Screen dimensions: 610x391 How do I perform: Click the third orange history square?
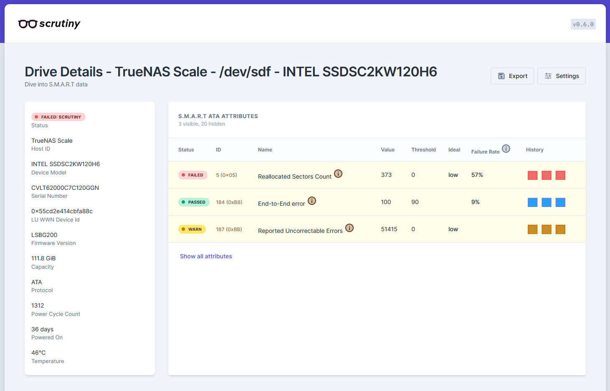pos(561,230)
